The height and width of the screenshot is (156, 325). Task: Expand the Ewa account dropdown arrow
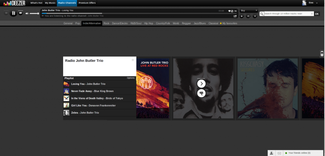(x=317, y=3)
